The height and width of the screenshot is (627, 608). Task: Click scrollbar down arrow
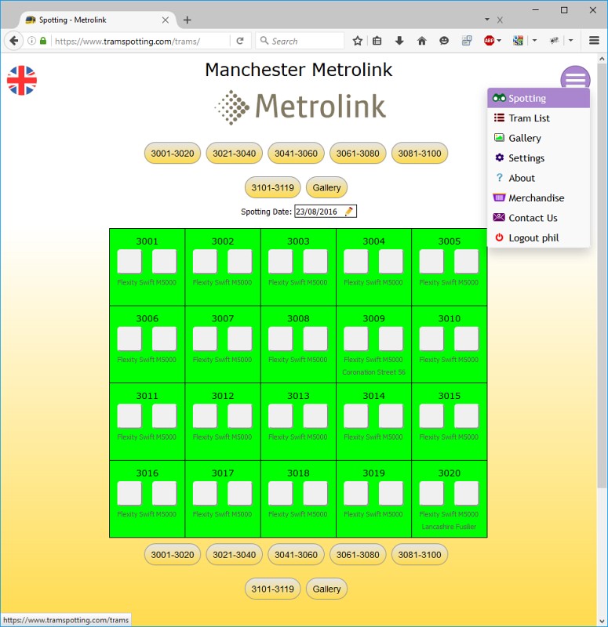602,622
